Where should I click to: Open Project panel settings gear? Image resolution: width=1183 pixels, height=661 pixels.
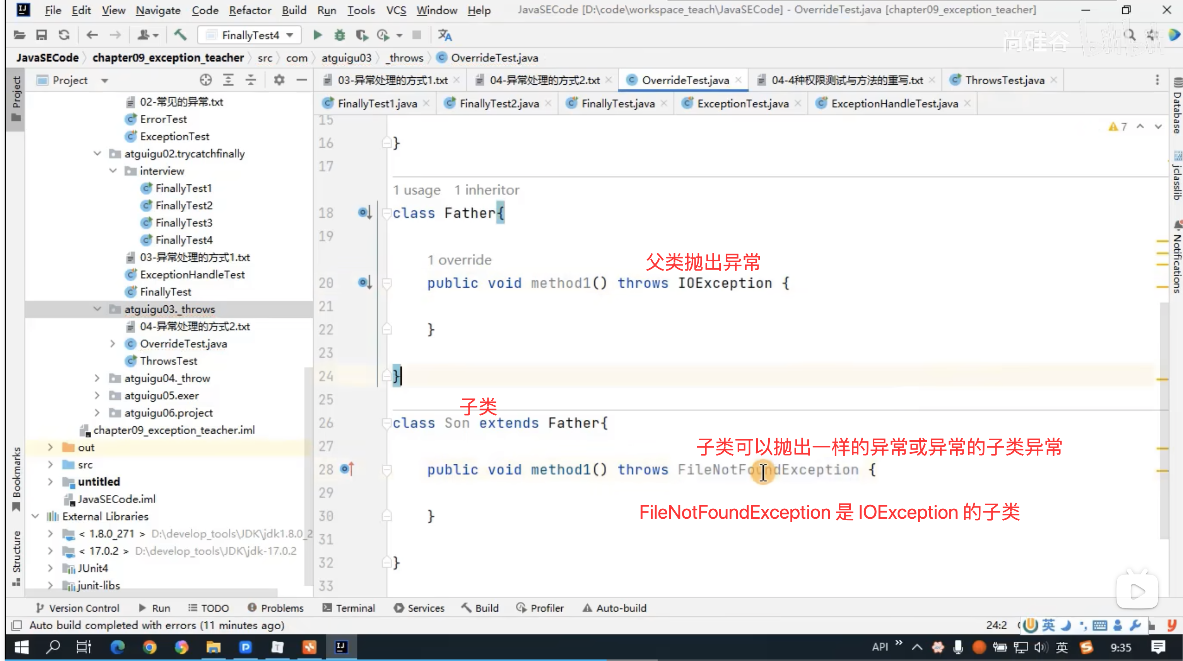point(279,80)
